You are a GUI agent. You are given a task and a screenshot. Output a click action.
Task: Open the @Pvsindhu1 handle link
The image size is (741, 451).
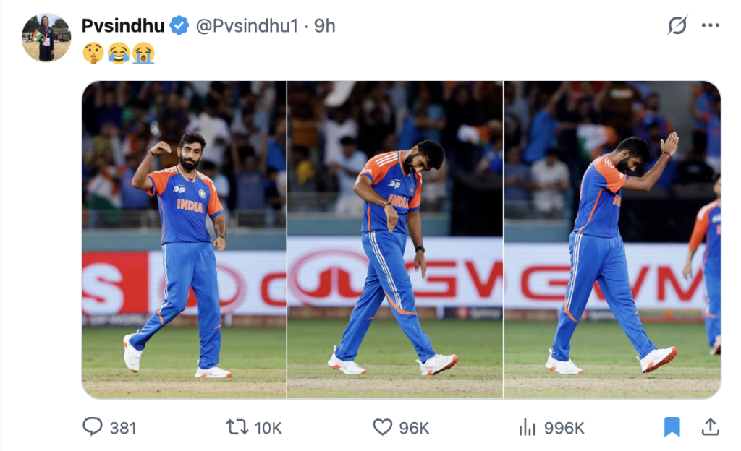click(247, 26)
